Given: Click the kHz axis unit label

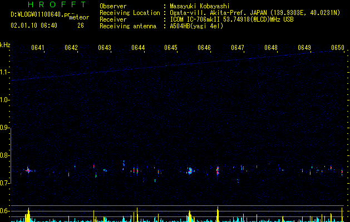Looking at the screenshot, I should click(5, 45).
